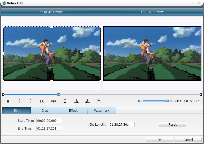Viewport: 204px width, 144px height.
Task: Switch to the Trim tab
Action: click(17, 110)
